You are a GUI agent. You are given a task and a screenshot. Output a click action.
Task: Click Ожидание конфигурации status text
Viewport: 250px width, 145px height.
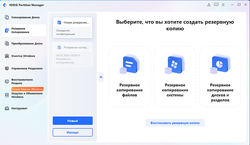click(x=65, y=32)
